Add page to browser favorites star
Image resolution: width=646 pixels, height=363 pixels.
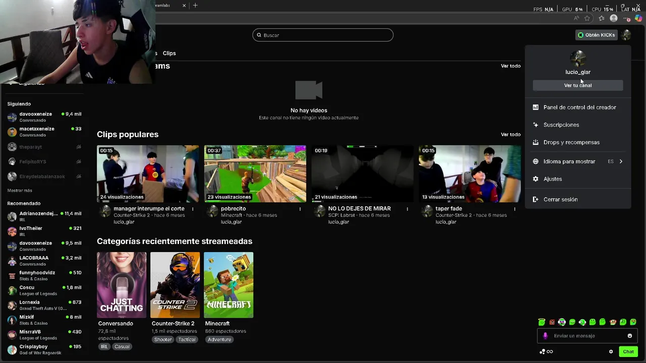point(587,18)
